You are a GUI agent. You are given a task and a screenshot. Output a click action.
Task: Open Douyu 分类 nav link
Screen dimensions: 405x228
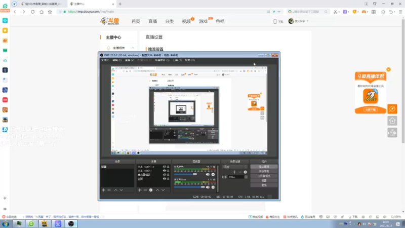[x=170, y=21]
